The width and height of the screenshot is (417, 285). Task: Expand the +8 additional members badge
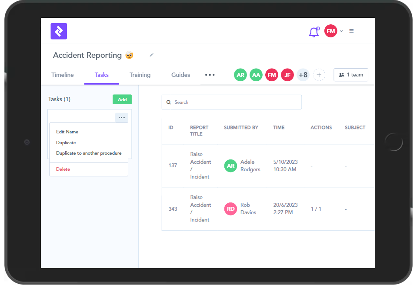[x=303, y=75]
